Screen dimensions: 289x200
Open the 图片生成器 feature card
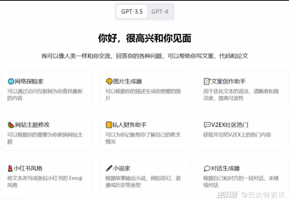[145, 89]
